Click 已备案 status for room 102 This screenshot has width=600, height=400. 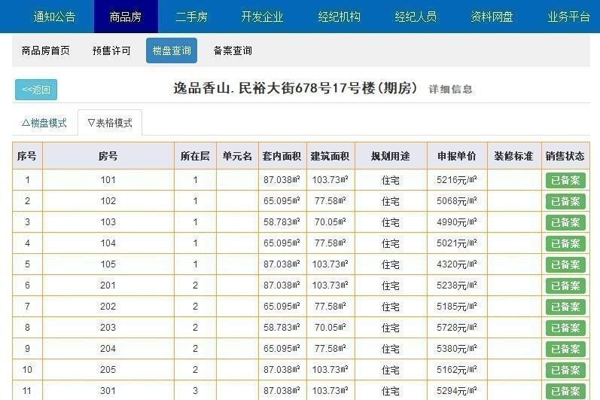coord(565,201)
